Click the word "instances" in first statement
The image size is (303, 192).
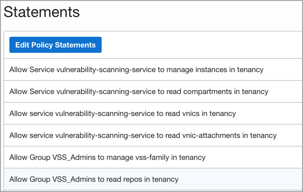click(x=212, y=70)
